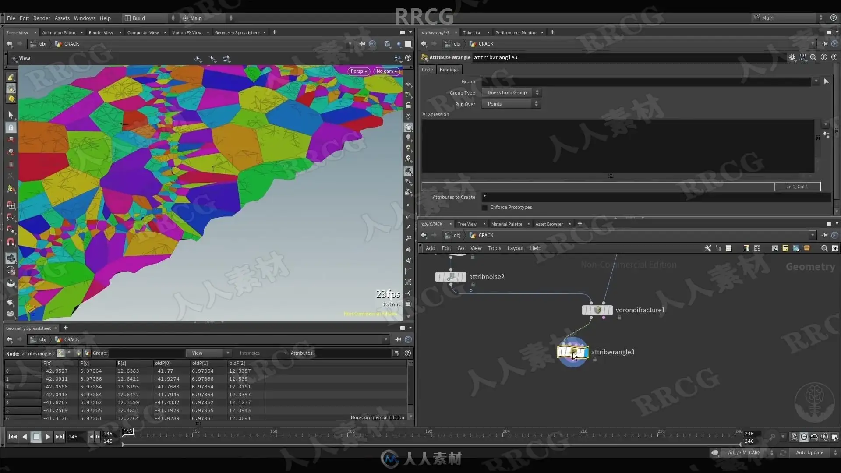Toggle the Auto Update mode button

(809, 453)
